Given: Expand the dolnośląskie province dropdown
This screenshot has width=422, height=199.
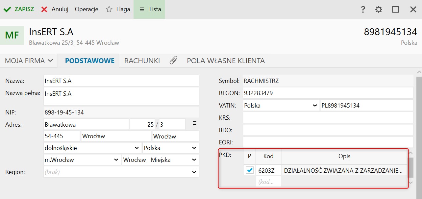Looking at the screenshot, I should [137, 148].
